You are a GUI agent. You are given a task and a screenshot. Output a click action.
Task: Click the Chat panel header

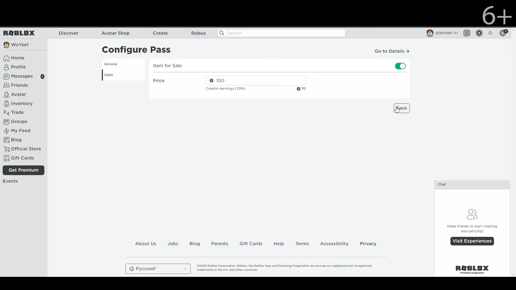[472, 185]
